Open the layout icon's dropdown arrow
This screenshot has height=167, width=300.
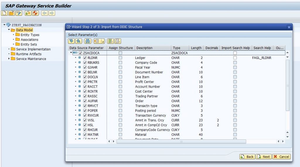click(103, 41)
